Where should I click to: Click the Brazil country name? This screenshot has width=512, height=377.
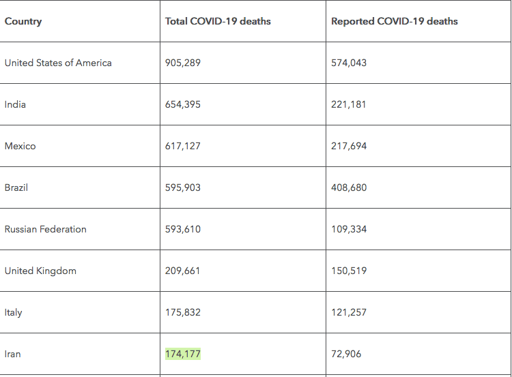click(16, 187)
